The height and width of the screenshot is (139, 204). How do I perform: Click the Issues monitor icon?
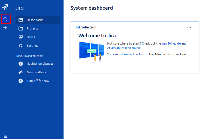(x=21, y=37)
